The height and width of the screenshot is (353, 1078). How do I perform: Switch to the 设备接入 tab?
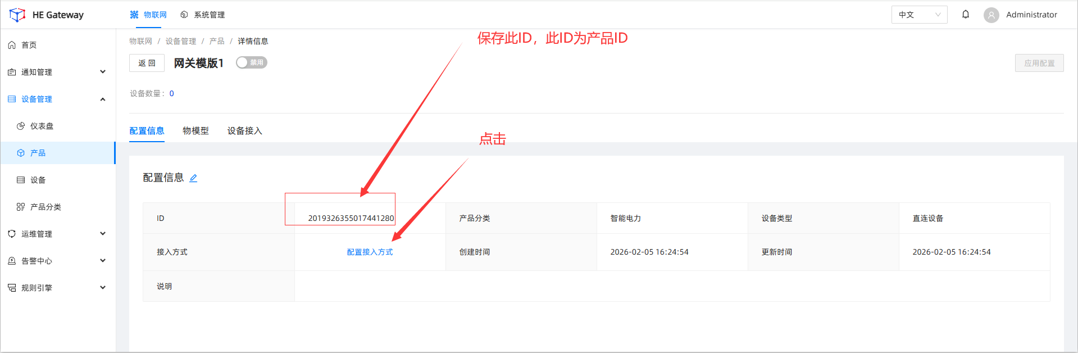pos(244,130)
